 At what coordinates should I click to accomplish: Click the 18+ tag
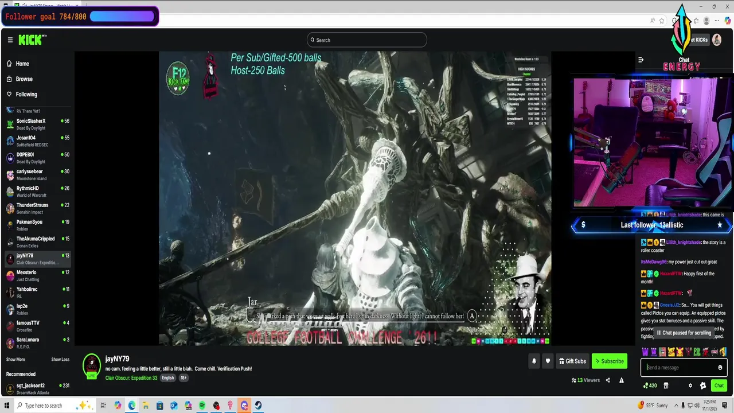(x=183, y=378)
